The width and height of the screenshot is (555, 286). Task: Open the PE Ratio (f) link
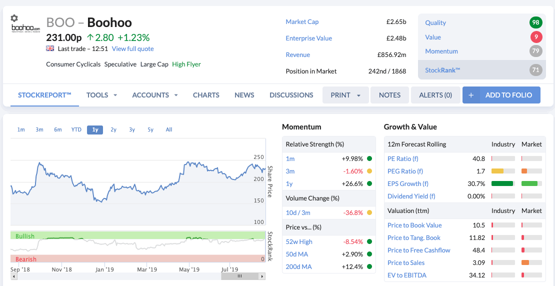403,158
